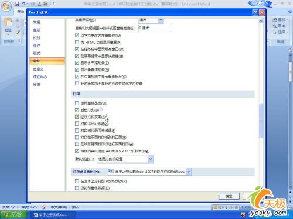Image resolution: width=293 pixels, height=219 pixels.
Task: Select 保存 category in Word Options
Action: tap(36, 46)
